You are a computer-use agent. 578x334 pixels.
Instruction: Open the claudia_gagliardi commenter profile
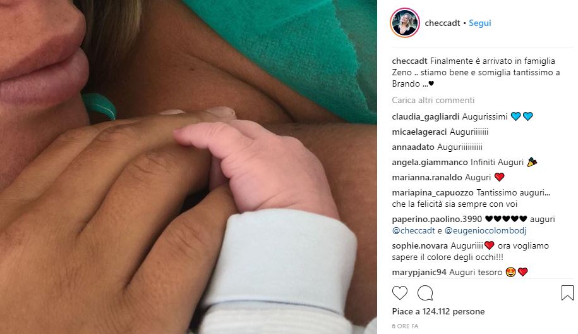[x=426, y=117]
